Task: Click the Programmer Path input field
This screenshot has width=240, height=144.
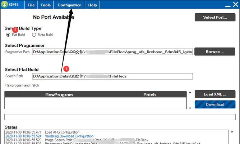Action: coord(112,52)
